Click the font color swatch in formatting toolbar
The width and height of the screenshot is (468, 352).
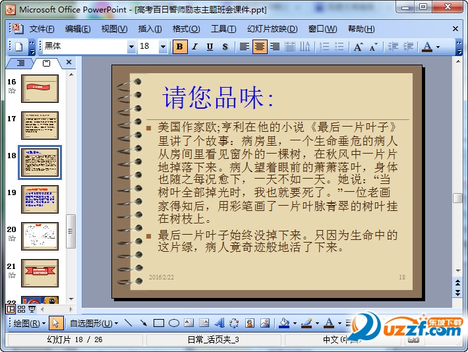coord(427,47)
